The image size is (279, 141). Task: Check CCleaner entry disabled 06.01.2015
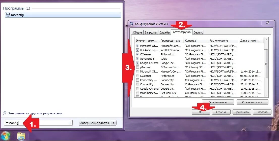coord(137,76)
